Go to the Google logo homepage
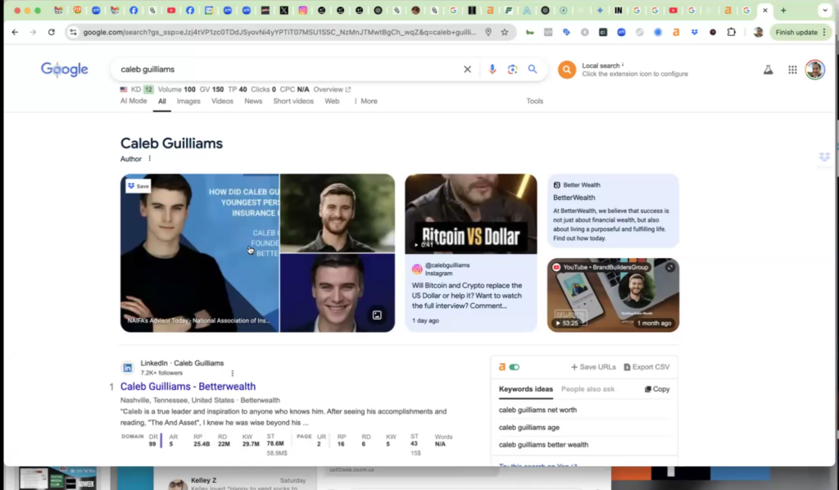Image resolution: width=839 pixels, height=490 pixels. [64, 69]
